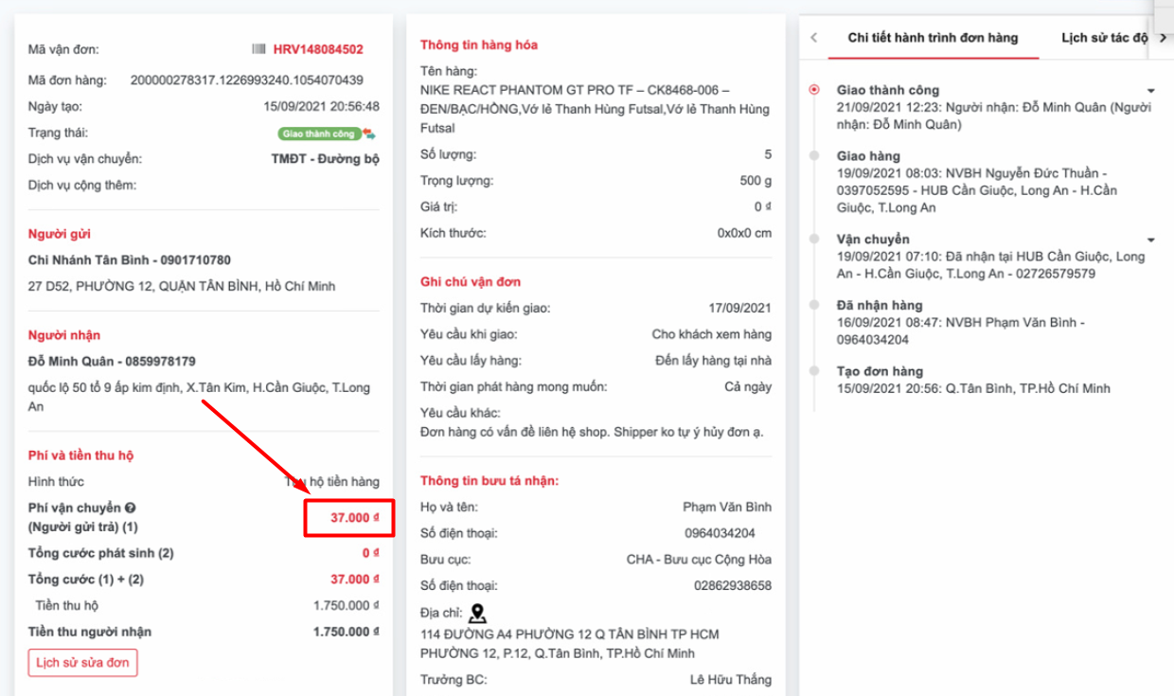The width and height of the screenshot is (1174, 696).
Task: Click the Giao hàng timeline dot
Action: (814, 156)
